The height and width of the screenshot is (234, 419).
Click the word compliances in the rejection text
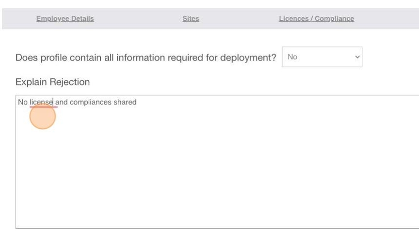[x=90, y=102]
